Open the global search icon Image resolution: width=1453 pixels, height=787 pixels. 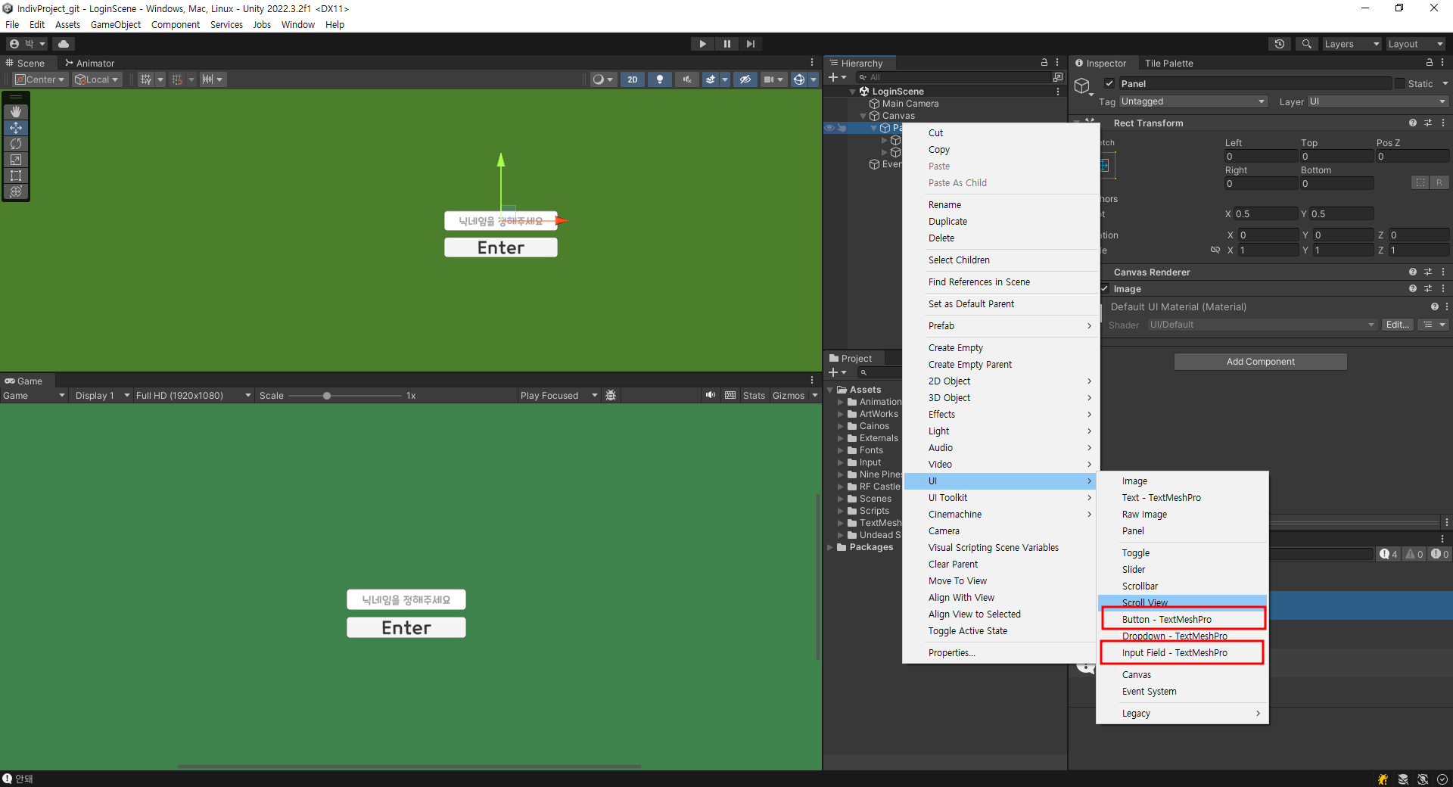[1306, 44]
